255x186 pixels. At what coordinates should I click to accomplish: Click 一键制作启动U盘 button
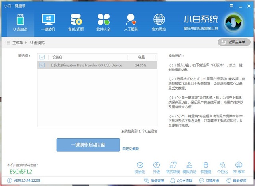point(88,145)
